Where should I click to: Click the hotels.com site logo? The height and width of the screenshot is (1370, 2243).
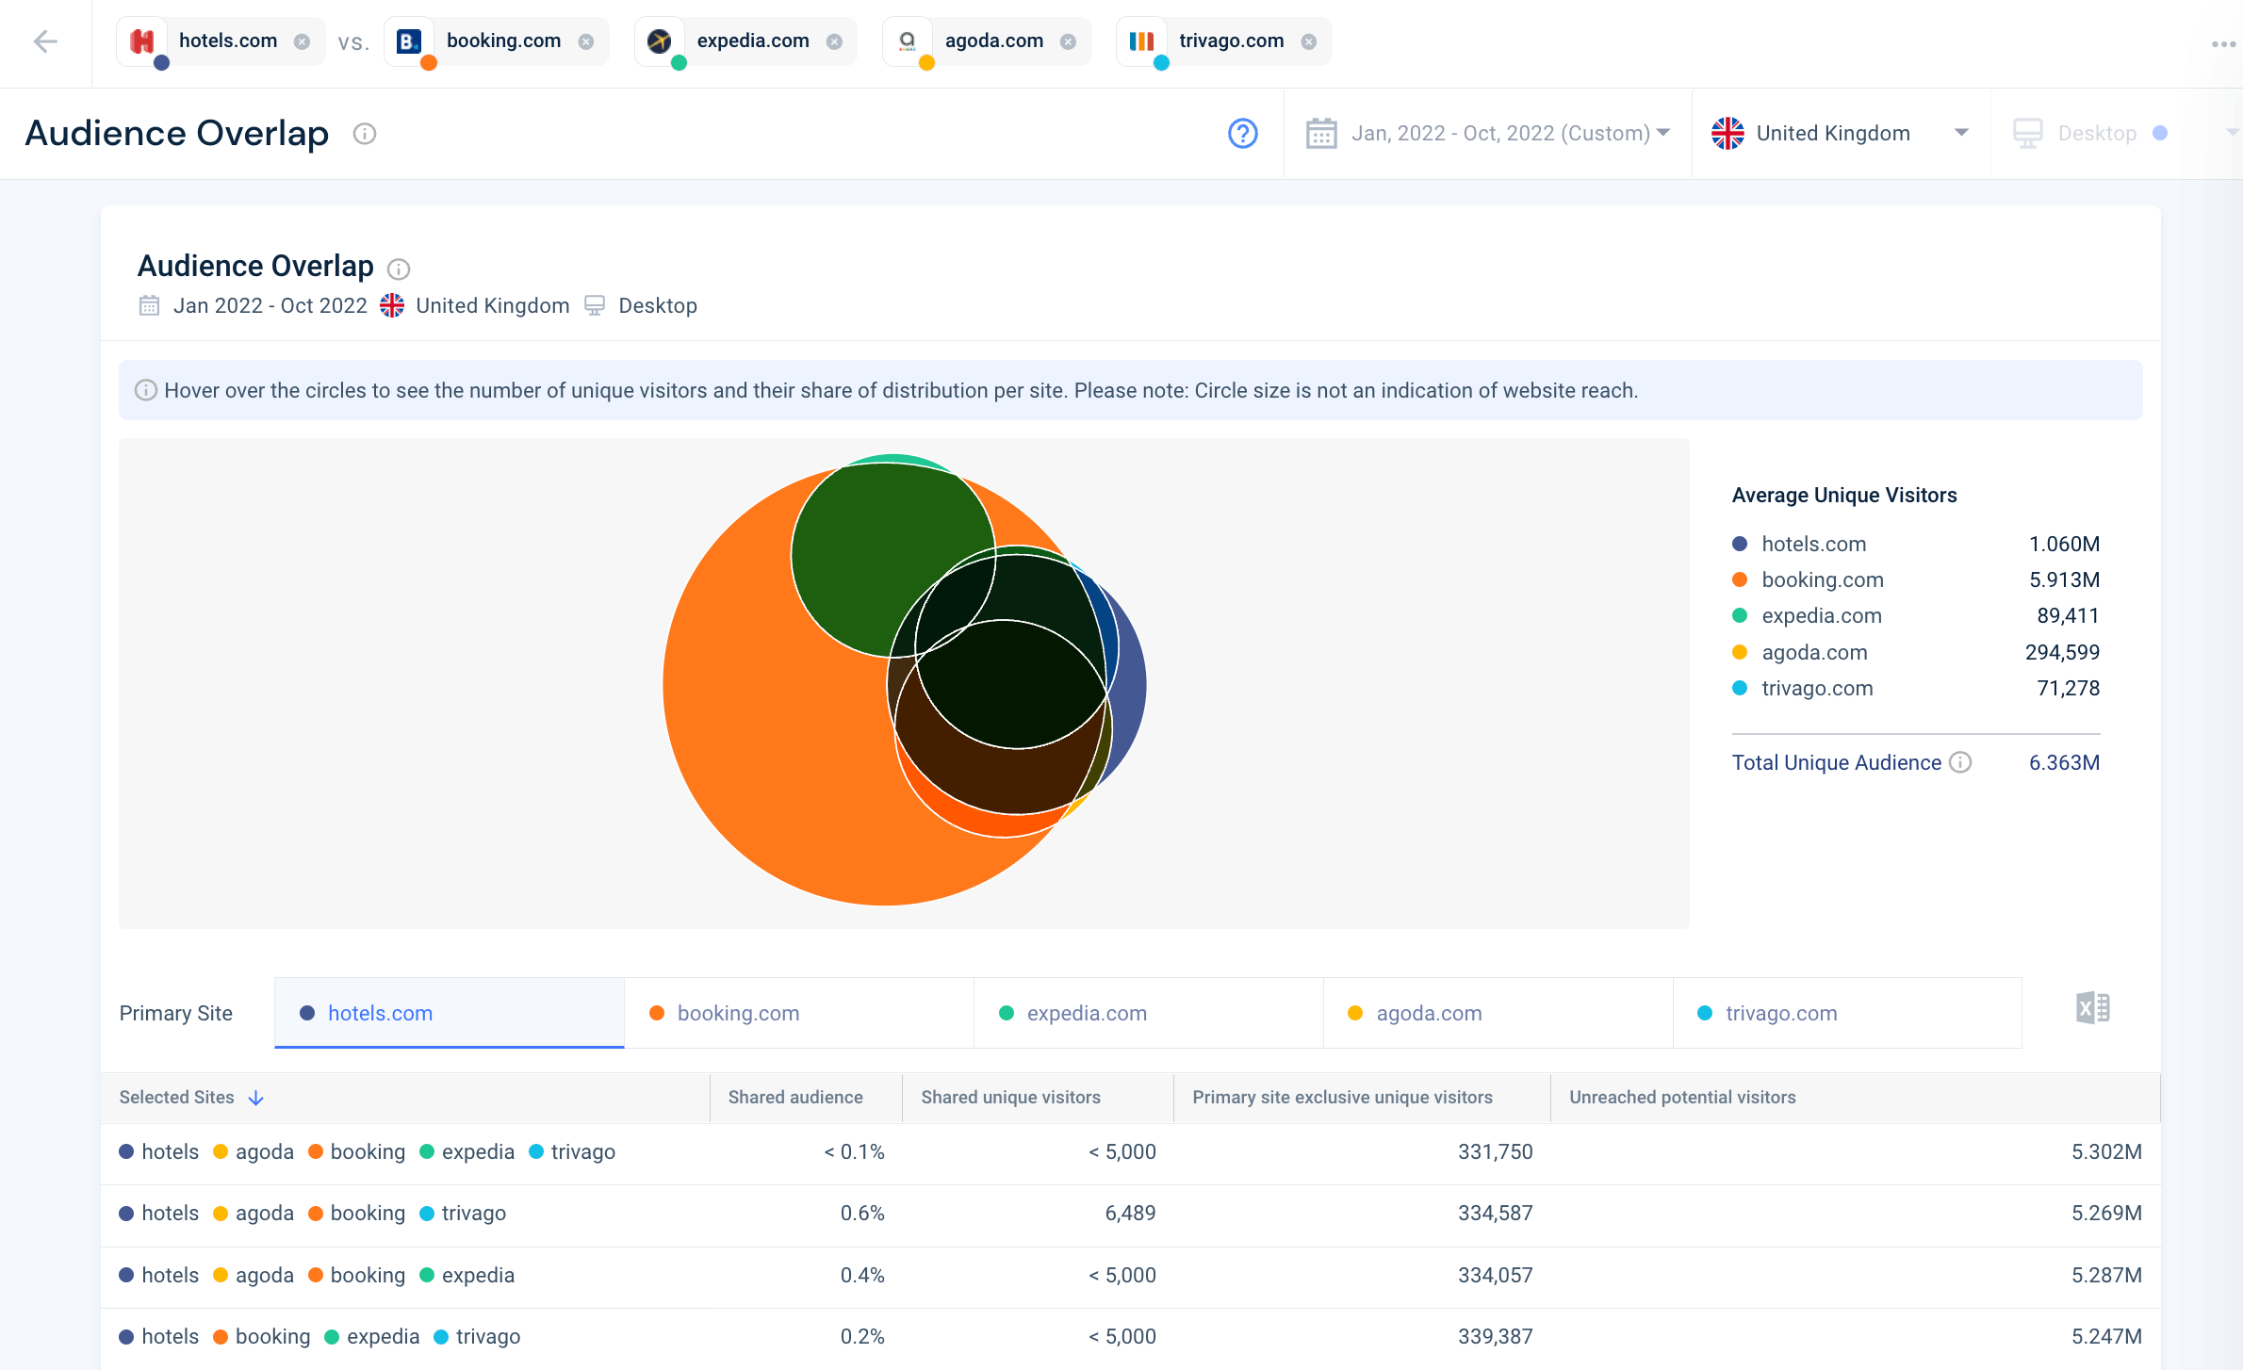point(142,41)
